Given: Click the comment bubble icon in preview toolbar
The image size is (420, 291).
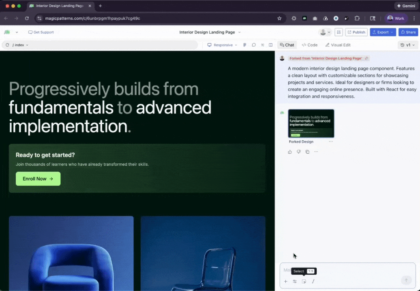Looking at the screenshot, I should tap(254, 45).
